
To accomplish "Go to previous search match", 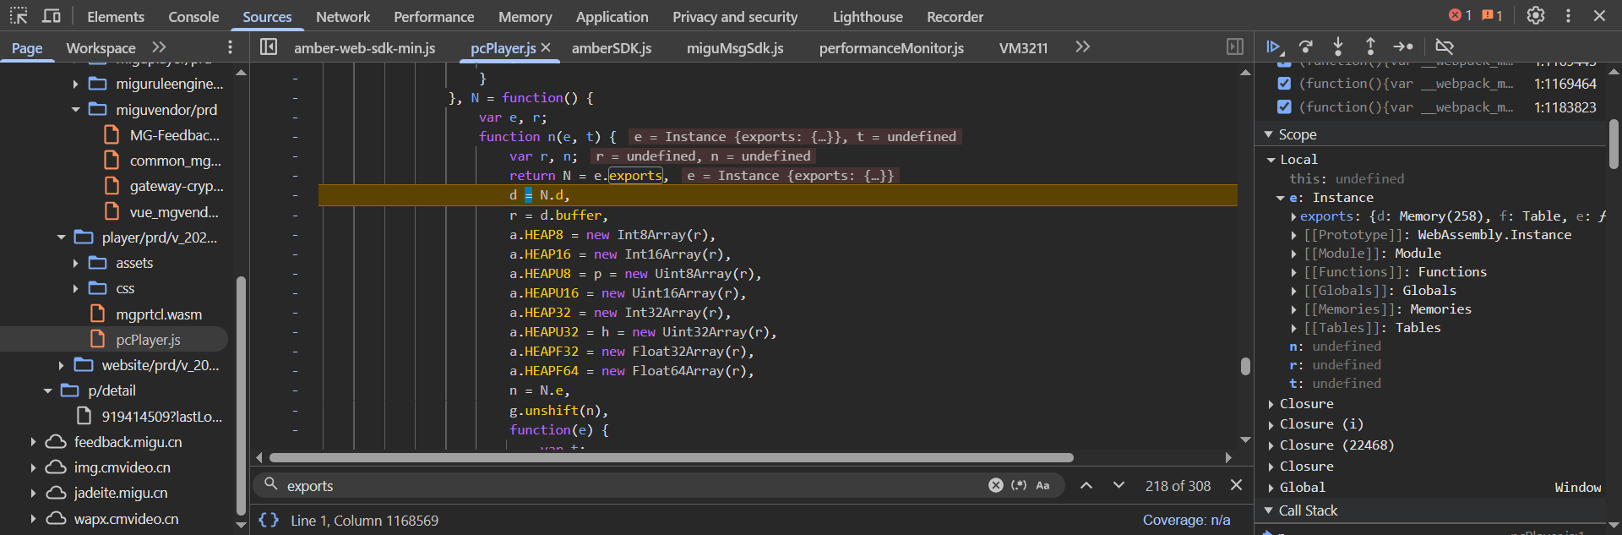I will coord(1086,485).
